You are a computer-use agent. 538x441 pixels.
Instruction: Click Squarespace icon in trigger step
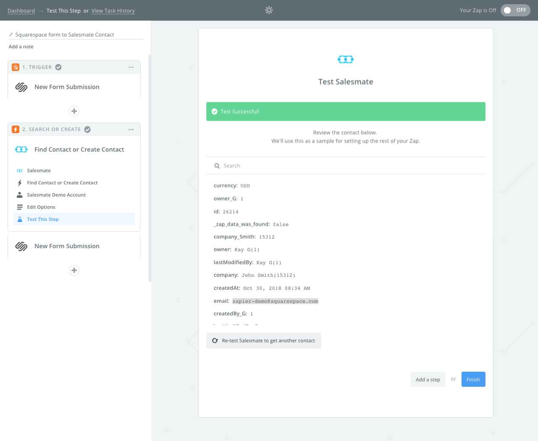click(x=21, y=87)
